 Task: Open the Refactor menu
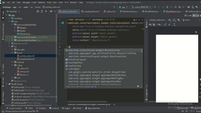point(41,3)
